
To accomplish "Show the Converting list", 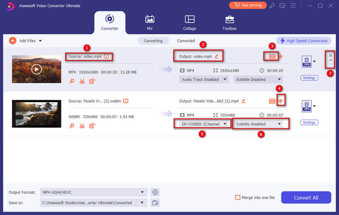I will tap(153, 41).
